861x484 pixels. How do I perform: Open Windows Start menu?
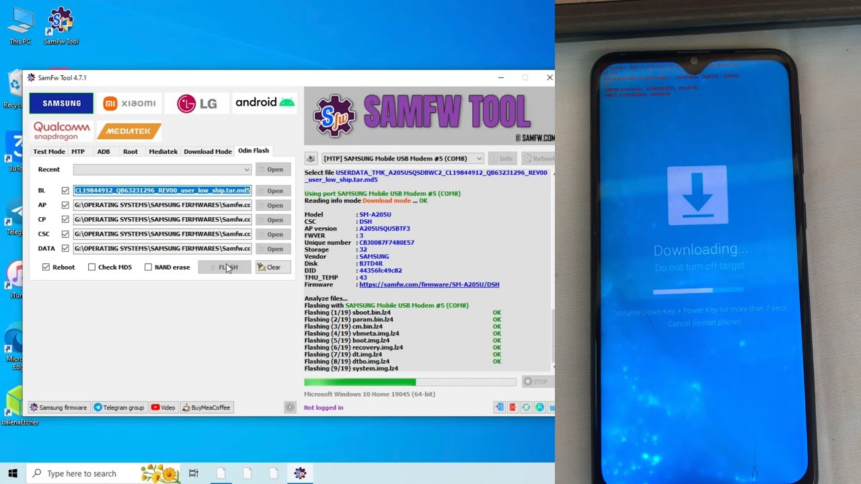[x=13, y=473]
